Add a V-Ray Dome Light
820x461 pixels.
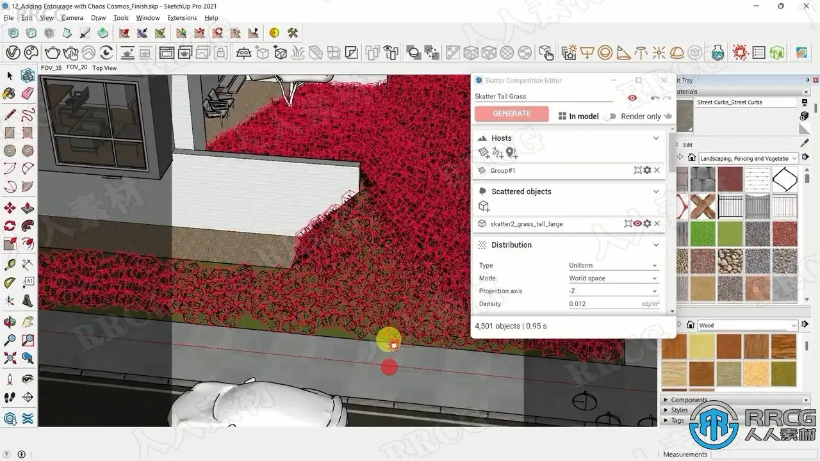676,53
